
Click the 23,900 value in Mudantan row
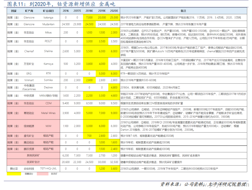[77, 24]
